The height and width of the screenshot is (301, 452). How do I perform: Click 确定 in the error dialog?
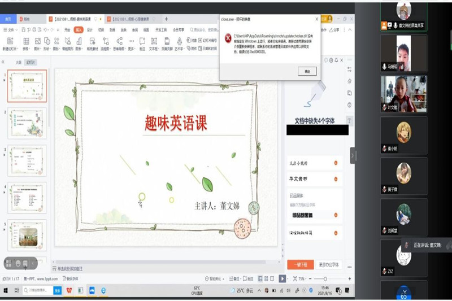pos(307,71)
